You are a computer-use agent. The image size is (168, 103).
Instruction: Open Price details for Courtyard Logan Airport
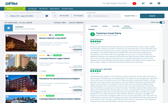tap(78, 66)
